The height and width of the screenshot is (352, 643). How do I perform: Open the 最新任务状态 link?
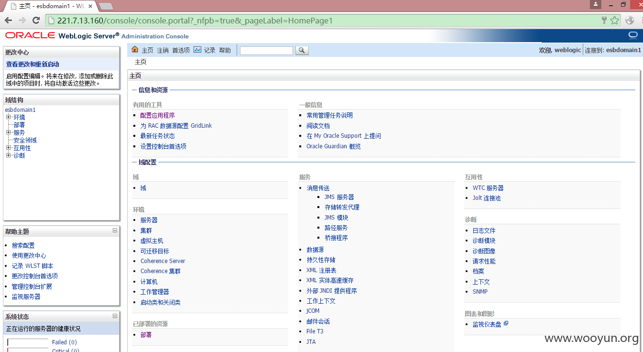click(x=157, y=136)
